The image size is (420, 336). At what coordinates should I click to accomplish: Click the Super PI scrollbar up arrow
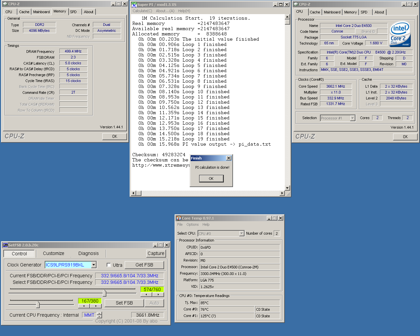tap(287, 17)
